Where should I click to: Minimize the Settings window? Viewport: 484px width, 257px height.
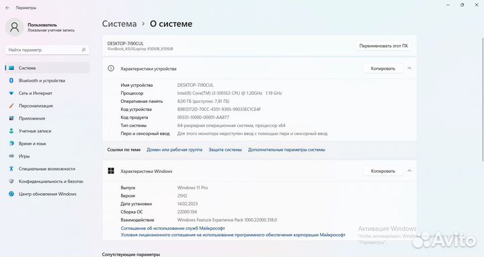(x=448, y=5)
